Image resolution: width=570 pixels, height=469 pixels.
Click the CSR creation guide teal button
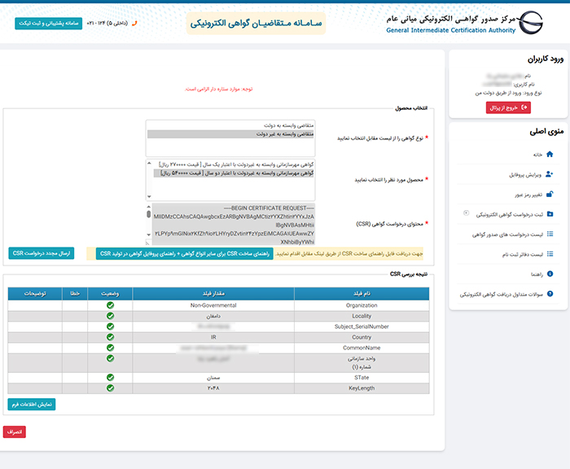(x=184, y=254)
